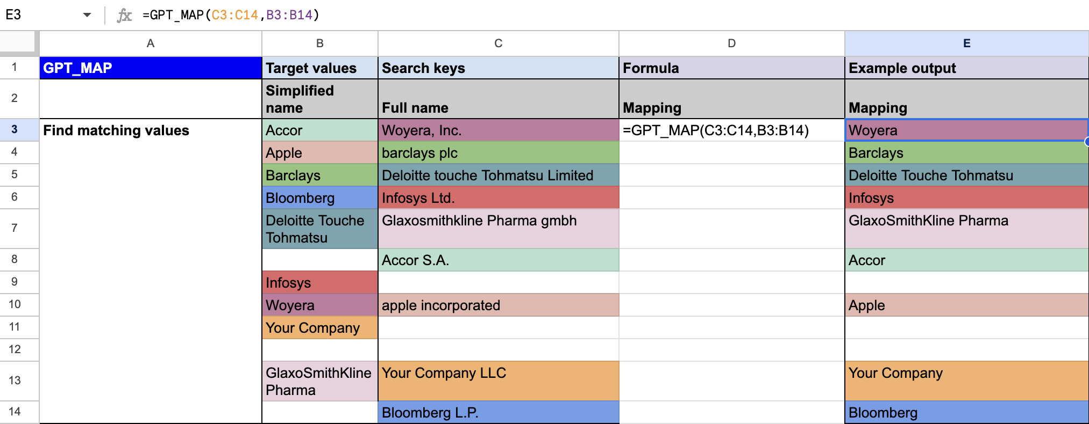Click the 'apple incorporated' cell
This screenshot has height=424, width=1089.
click(x=499, y=305)
